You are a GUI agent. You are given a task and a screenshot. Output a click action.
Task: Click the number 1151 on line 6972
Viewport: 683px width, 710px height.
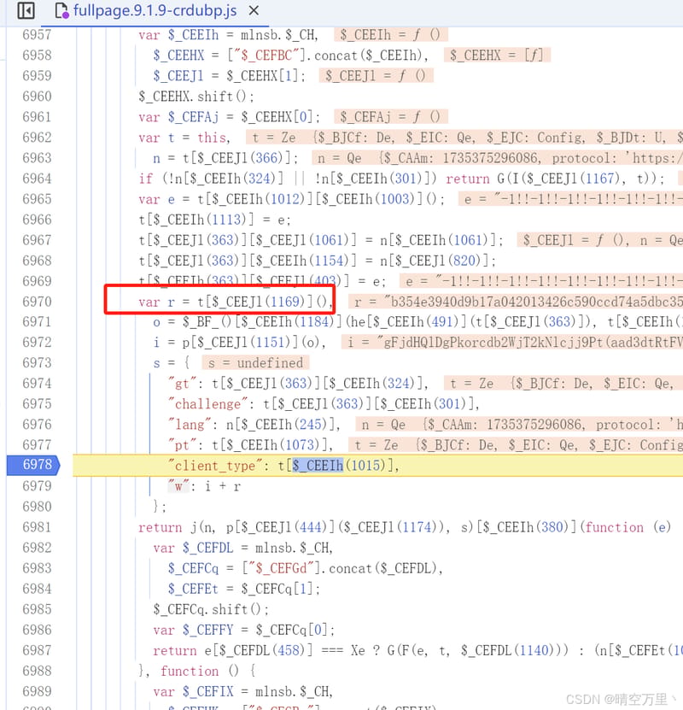(270, 343)
